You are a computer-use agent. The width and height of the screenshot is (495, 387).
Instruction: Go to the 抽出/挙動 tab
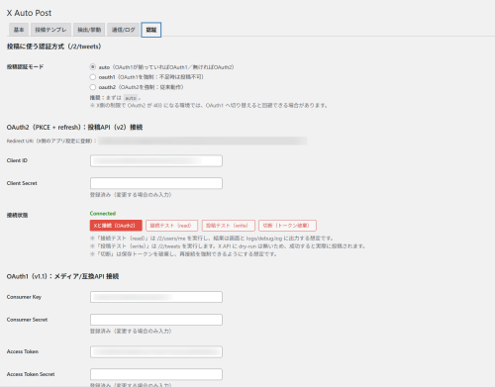(89, 30)
